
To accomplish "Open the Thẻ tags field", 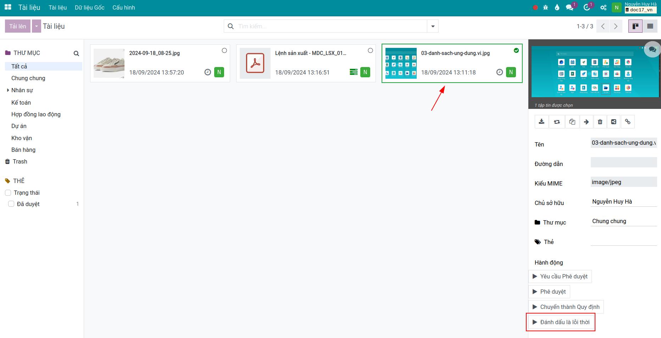I will tap(624, 241).
